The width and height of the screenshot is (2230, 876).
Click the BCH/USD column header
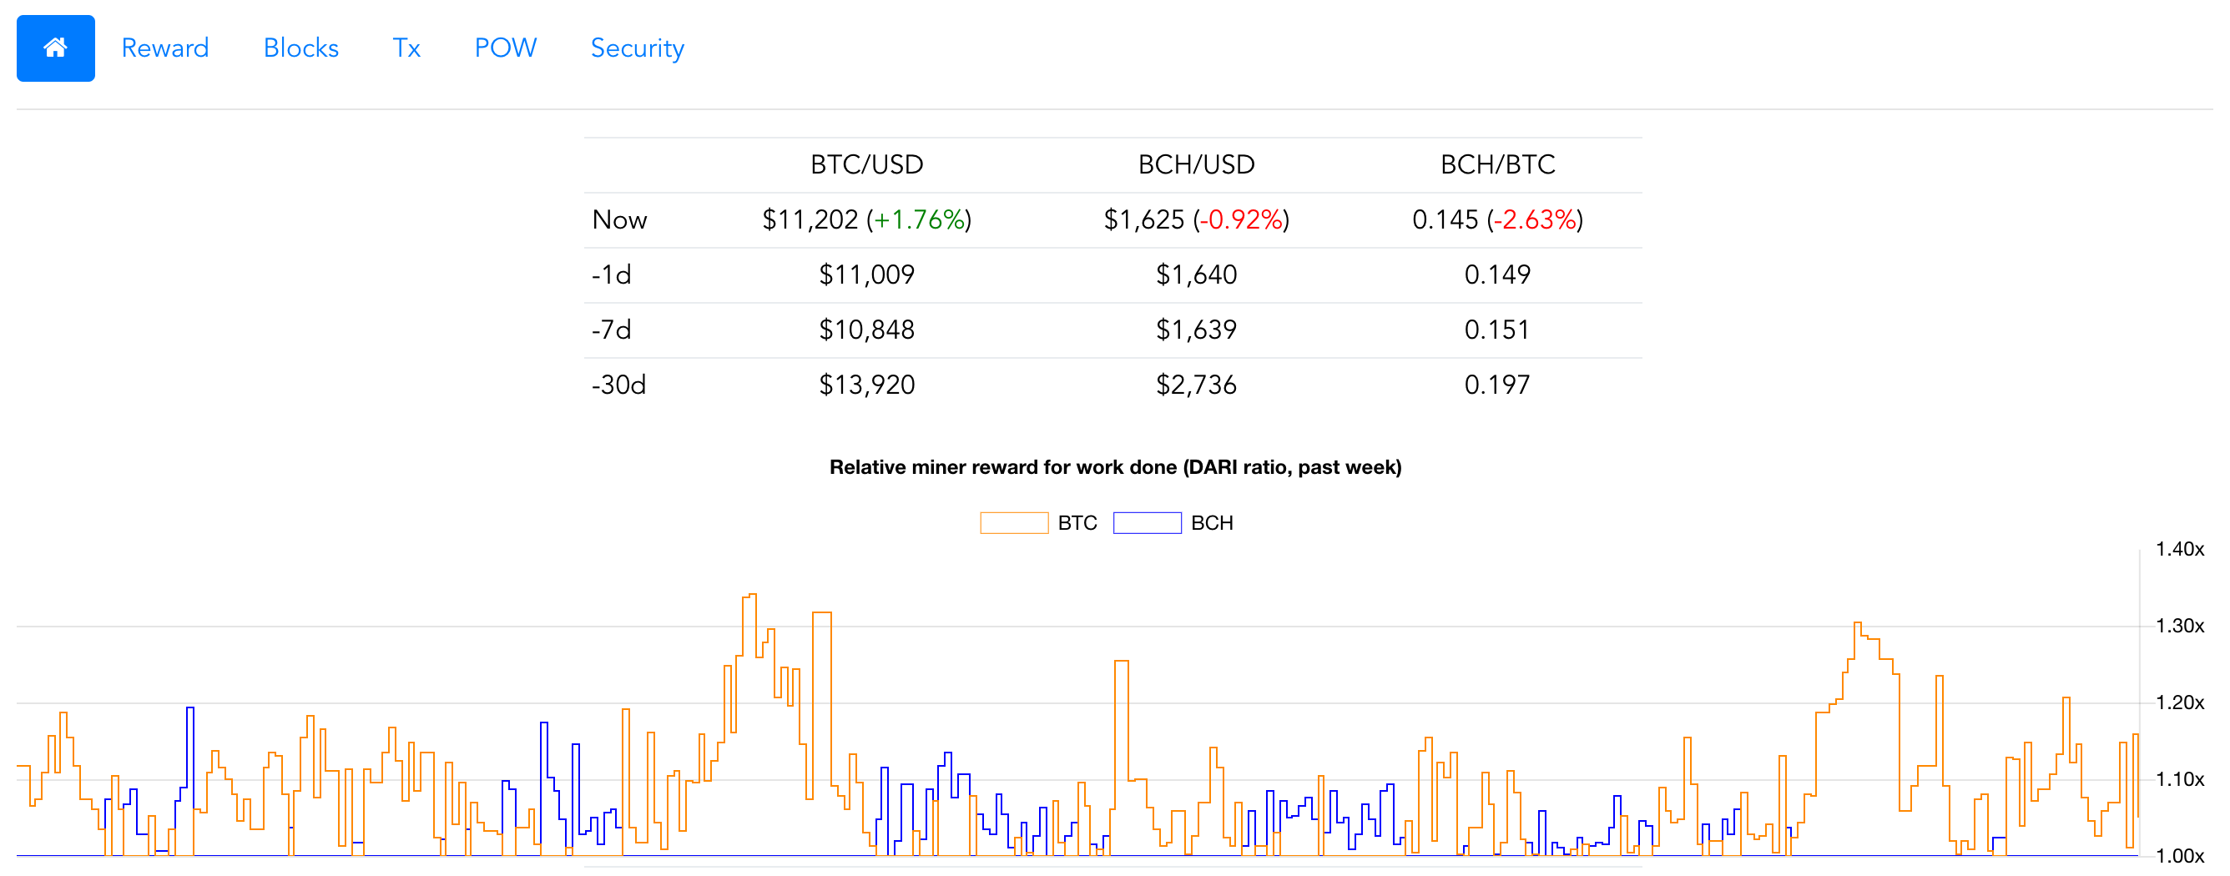[1198, 164]
